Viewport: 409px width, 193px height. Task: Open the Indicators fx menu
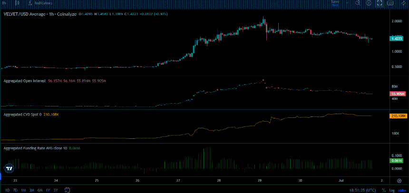coord(40,3)
